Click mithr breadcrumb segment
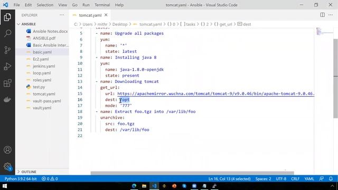This screenshot has height=190, width=338. [x=102, y=24]
